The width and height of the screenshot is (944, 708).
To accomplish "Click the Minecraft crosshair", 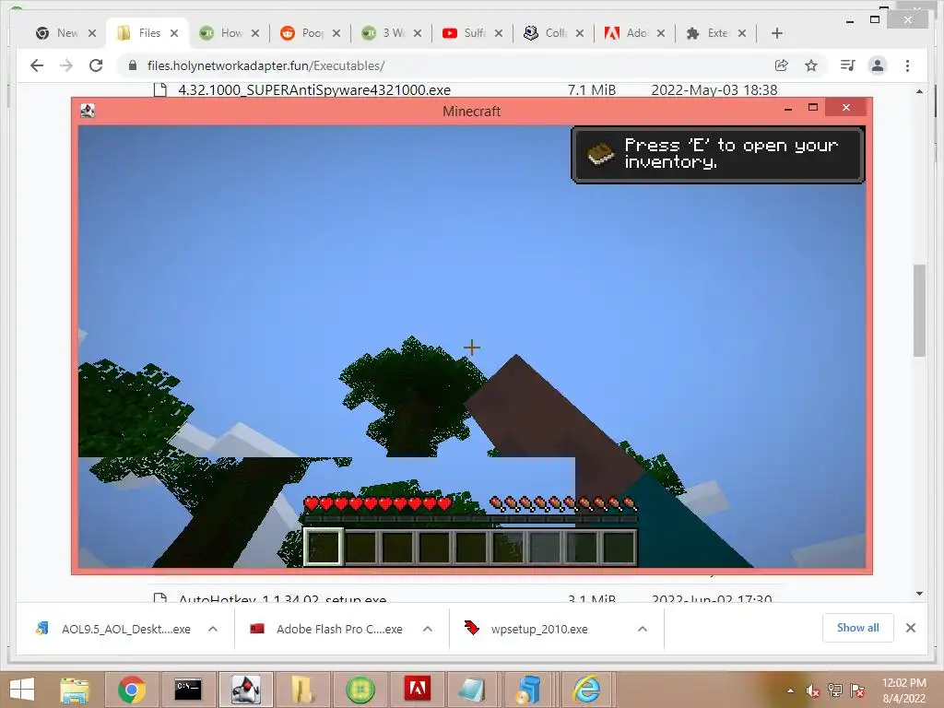I will coord(472,348).
